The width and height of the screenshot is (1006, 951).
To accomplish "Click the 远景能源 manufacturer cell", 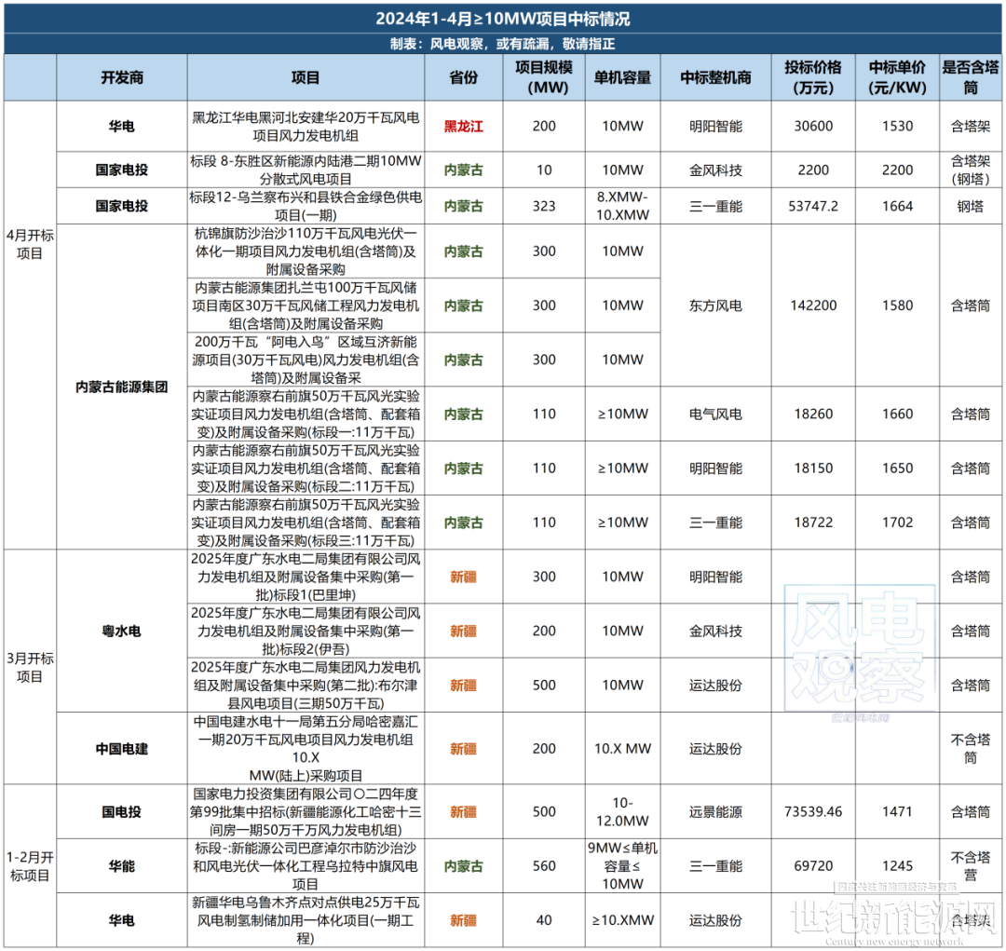I will 715,812.
